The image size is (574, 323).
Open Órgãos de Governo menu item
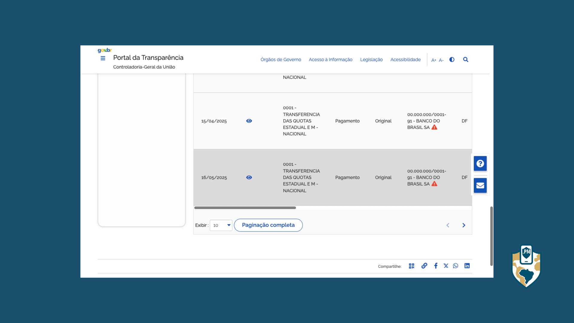click(280, 60)
